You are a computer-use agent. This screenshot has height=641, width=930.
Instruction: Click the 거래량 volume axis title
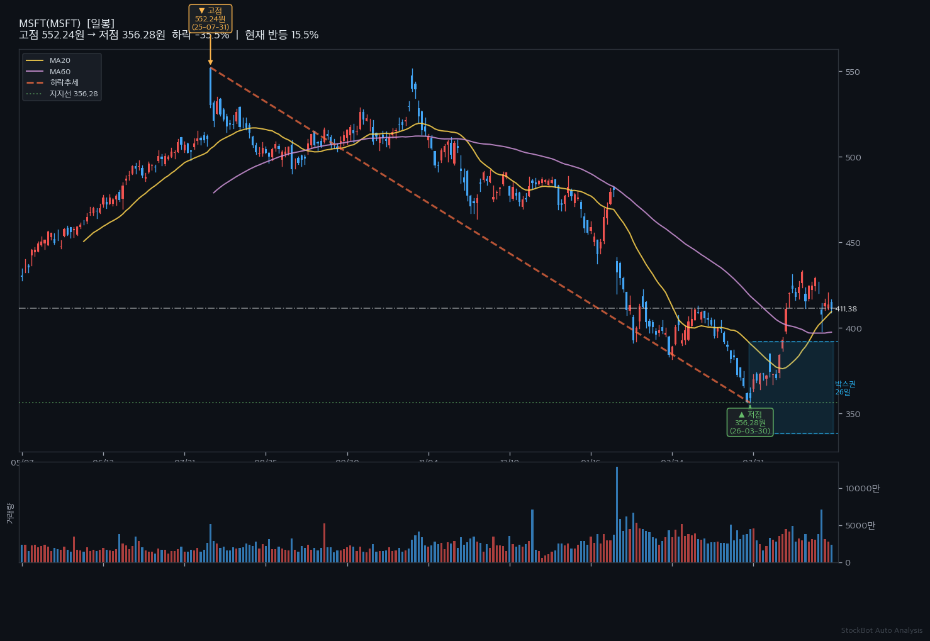click(10, 513)
